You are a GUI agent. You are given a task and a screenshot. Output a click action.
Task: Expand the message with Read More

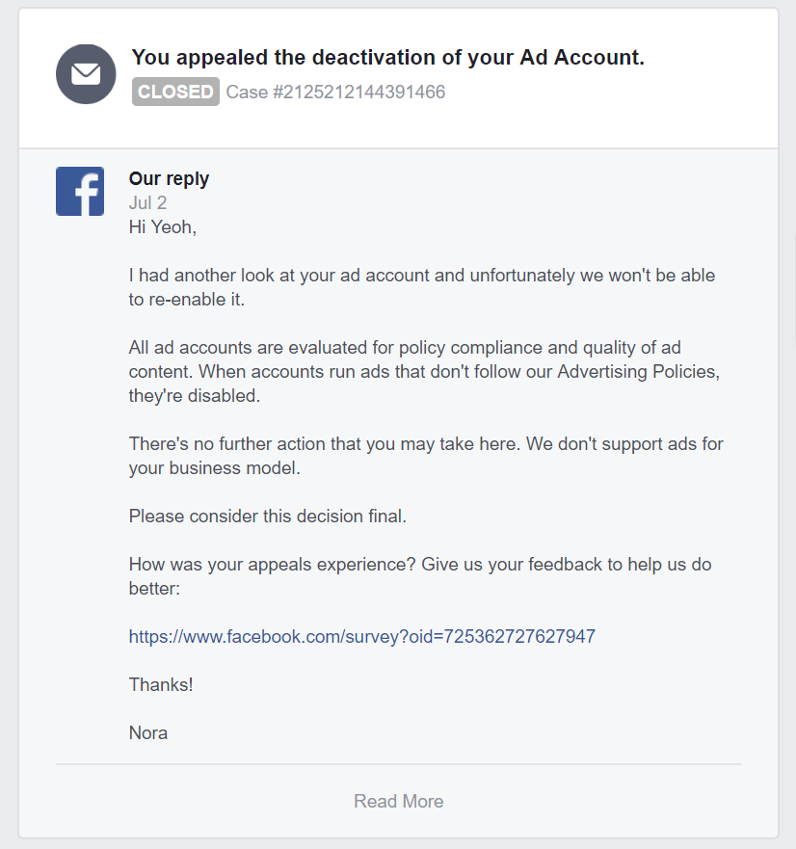click(399, 802)
